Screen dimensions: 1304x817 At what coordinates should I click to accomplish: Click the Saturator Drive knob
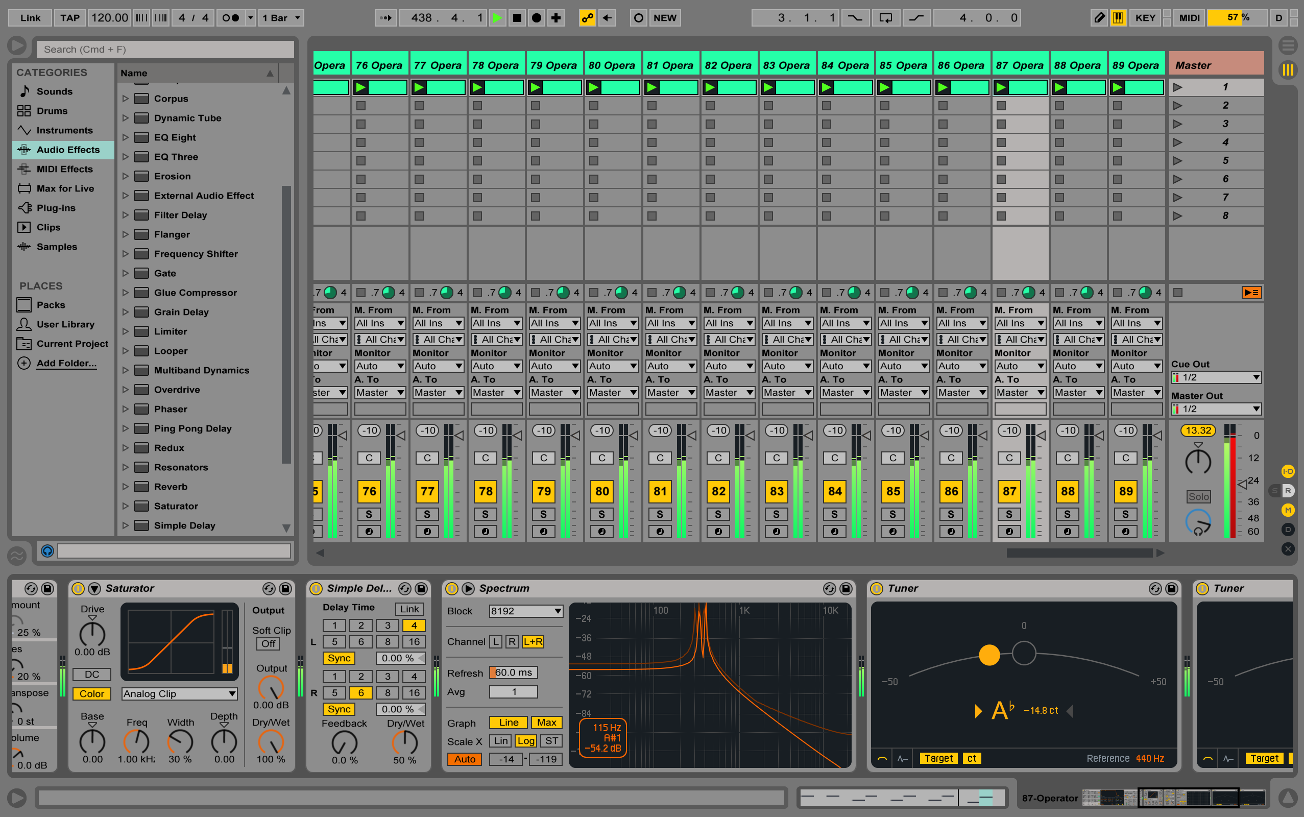[92, 633]
